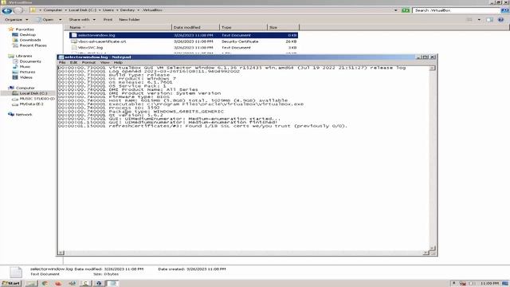Create a New folder from toolbar
Viewport: 510px width, 287px height.
coord(129,19)
